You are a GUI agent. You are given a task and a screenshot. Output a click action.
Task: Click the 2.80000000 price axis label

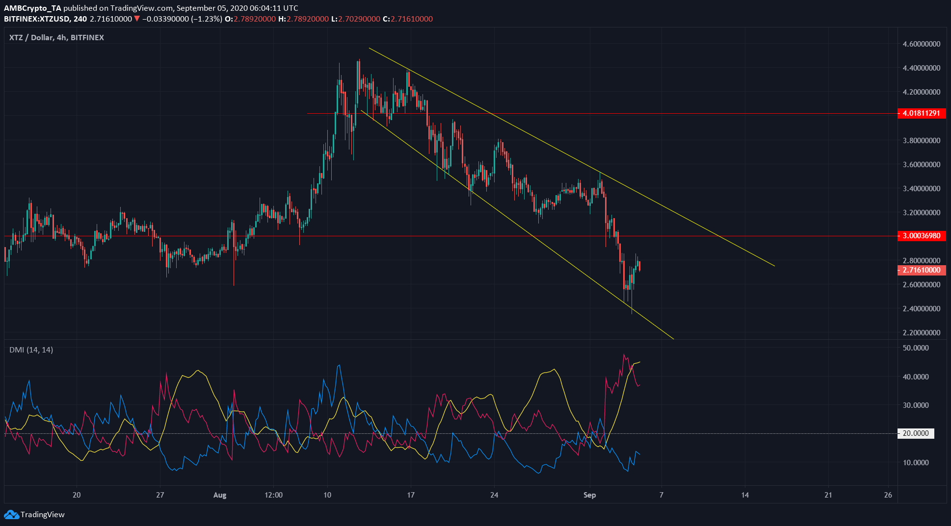(x=922, y=260)
